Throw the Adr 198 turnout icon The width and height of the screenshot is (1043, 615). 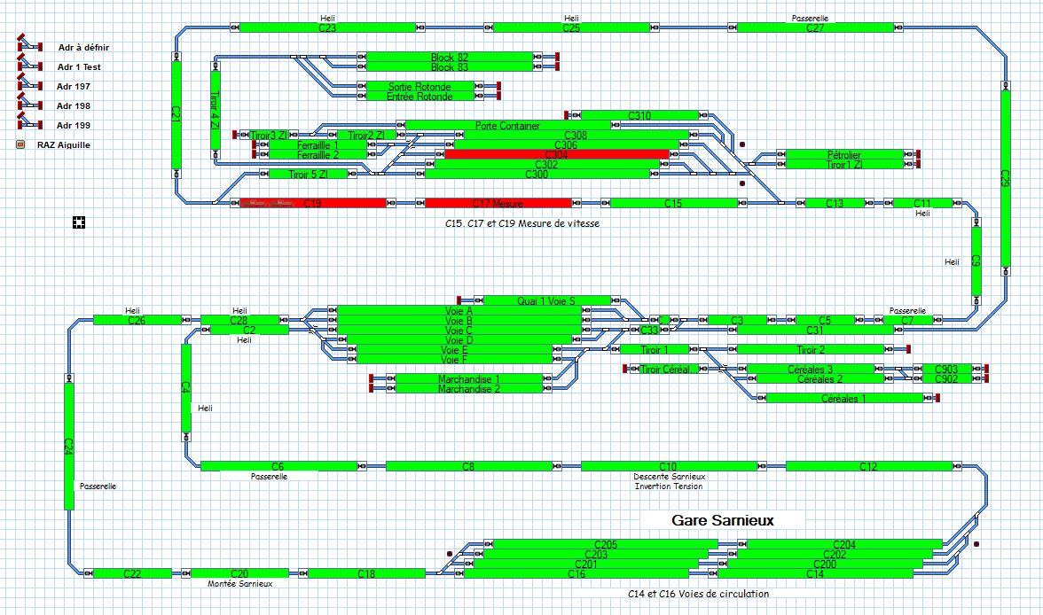click(28, 105)
